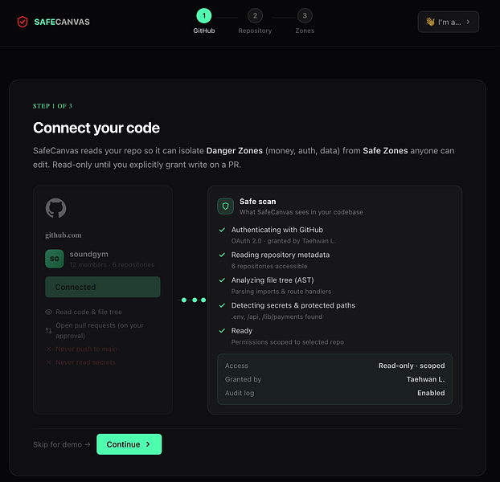Click the "soundgym" organization name

pos(89,254)
